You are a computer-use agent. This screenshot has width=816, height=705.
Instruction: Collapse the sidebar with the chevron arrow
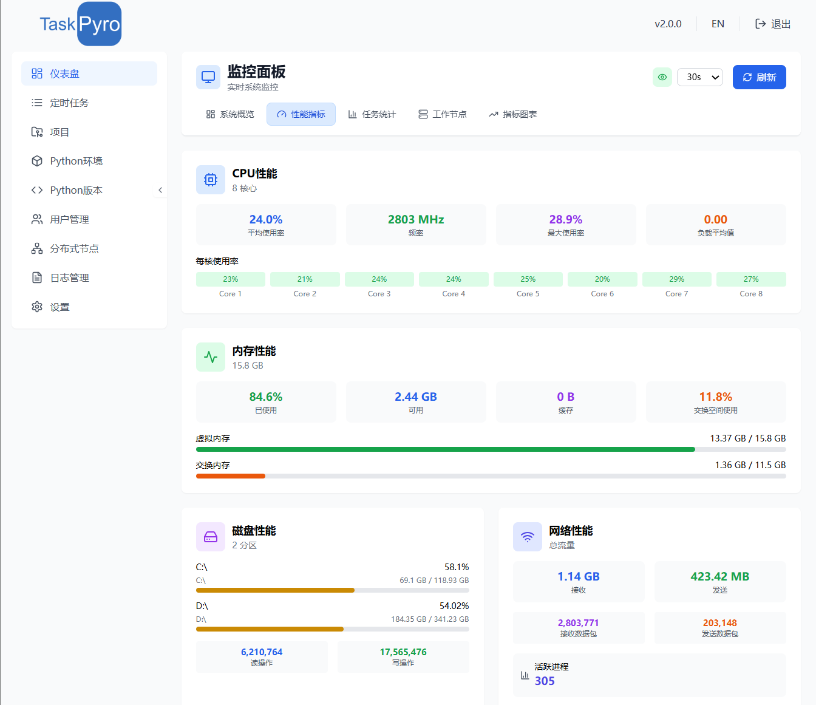point(160,190)
